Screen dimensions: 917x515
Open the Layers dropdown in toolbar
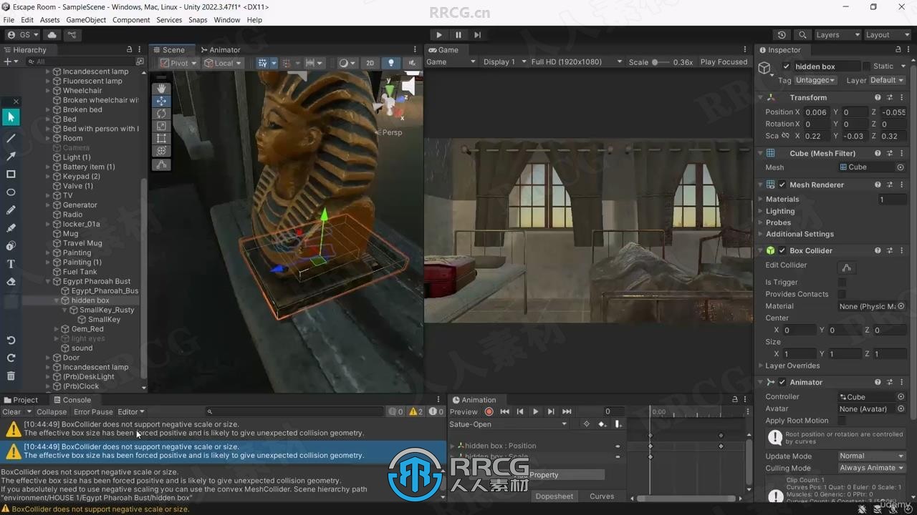point(837,34)
